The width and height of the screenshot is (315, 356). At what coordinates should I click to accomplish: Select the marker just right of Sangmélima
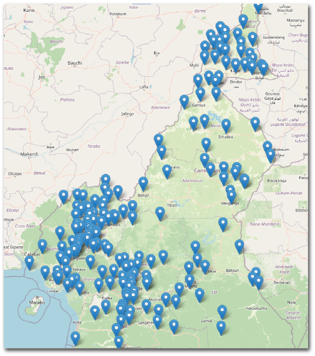point(157,322)
